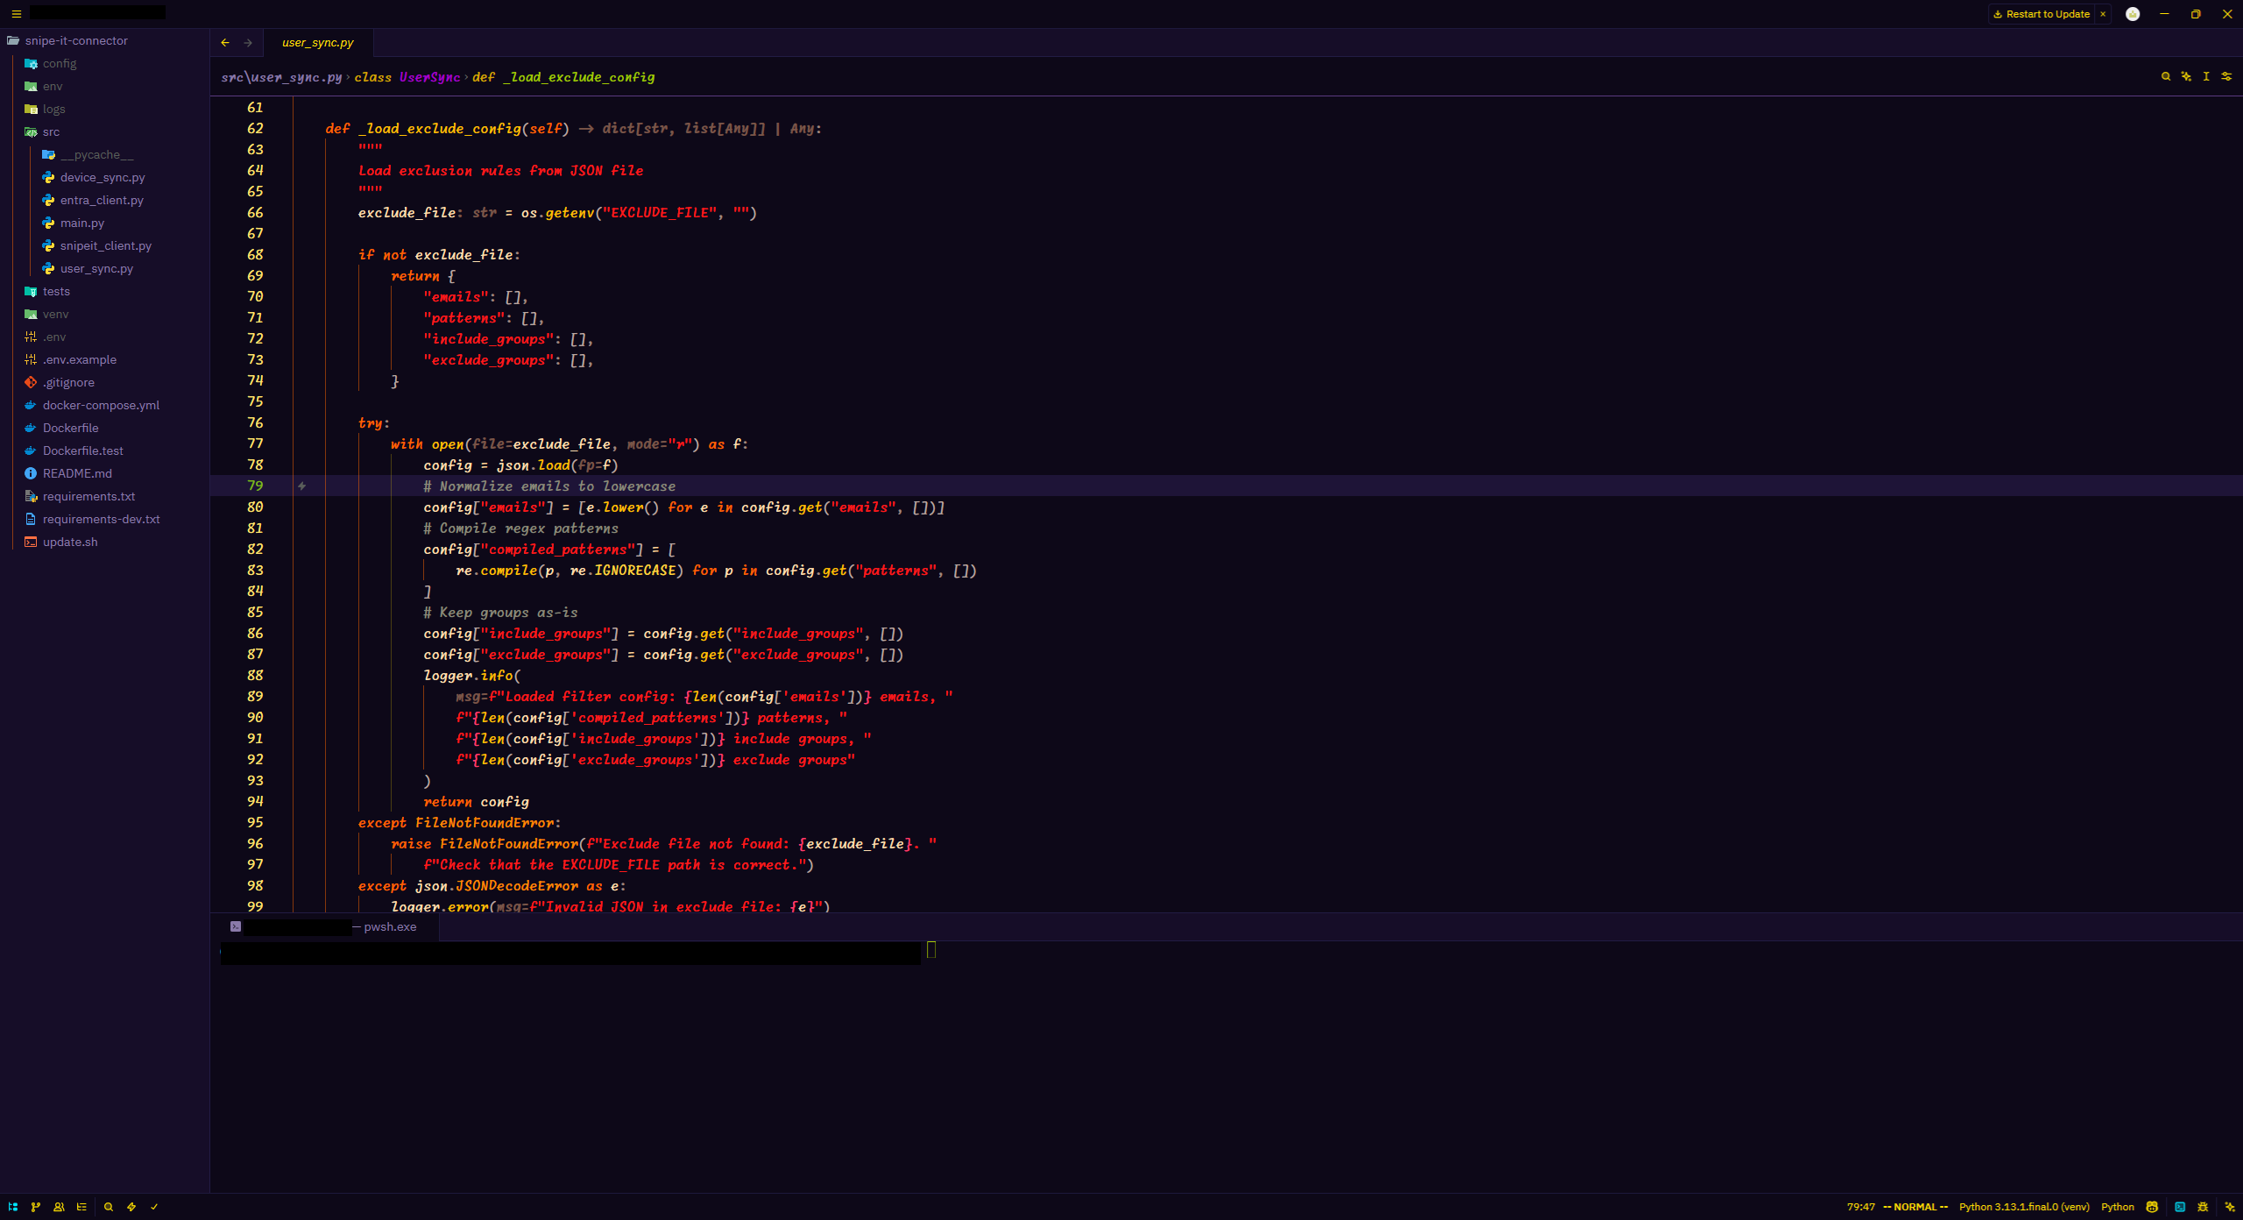Viewport: 2243px width, 1220px height.
Task: Click the code action bolt on line 79
Action: click(301, 486)
